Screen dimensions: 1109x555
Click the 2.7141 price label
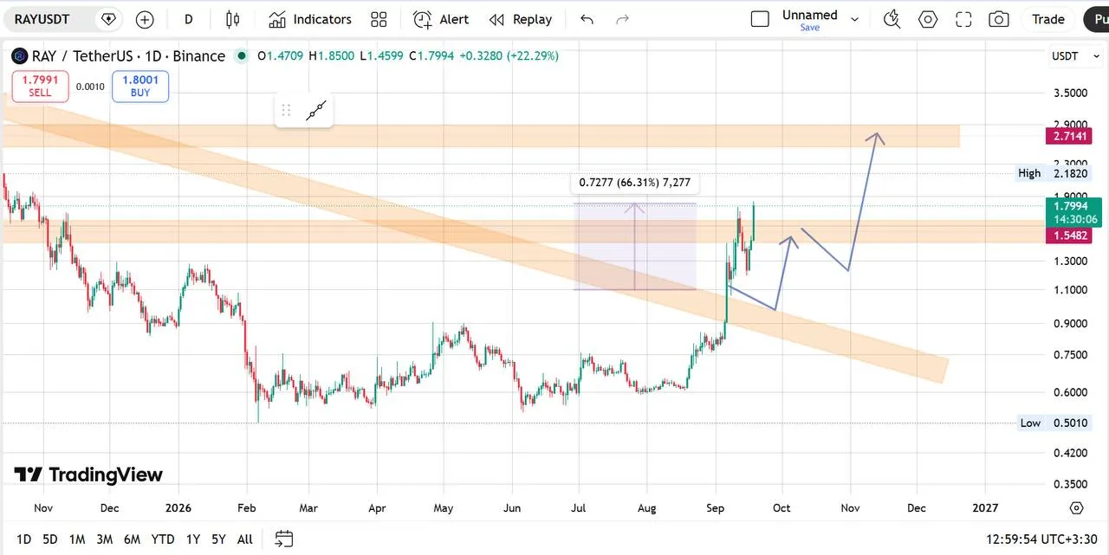(x=1068, y=136)
